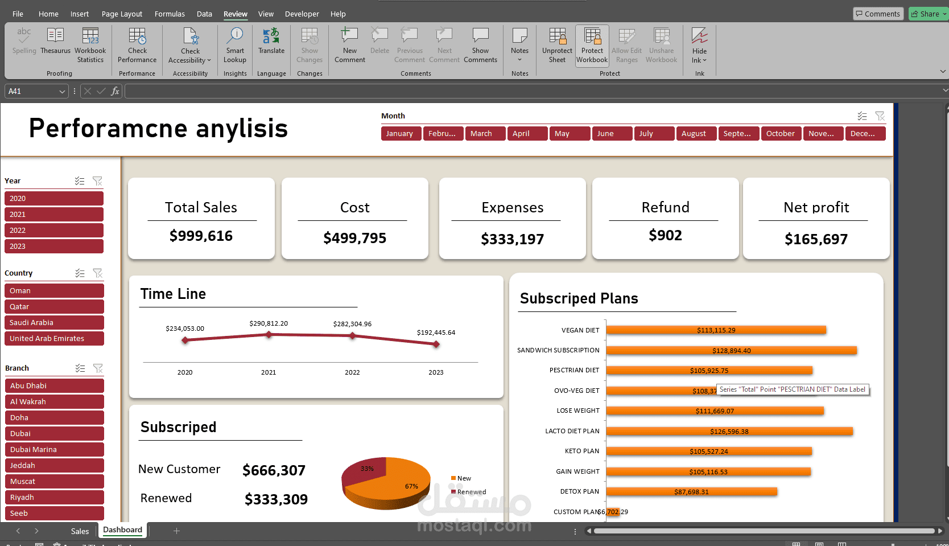The width and height of the screenshot is (949, 546).
Task: Enable multi-select on the Year slicer
Action: tap(80, 180)
